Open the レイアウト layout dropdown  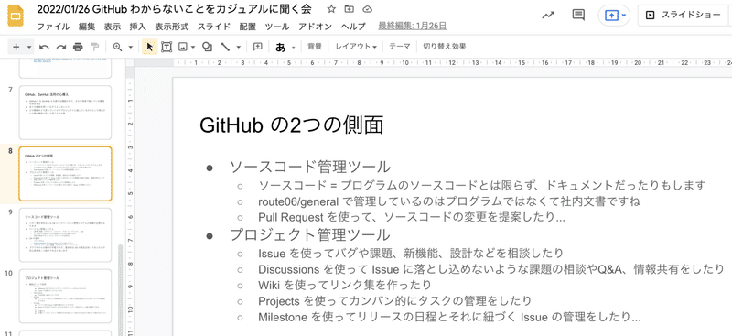click(x=356, y=47)
